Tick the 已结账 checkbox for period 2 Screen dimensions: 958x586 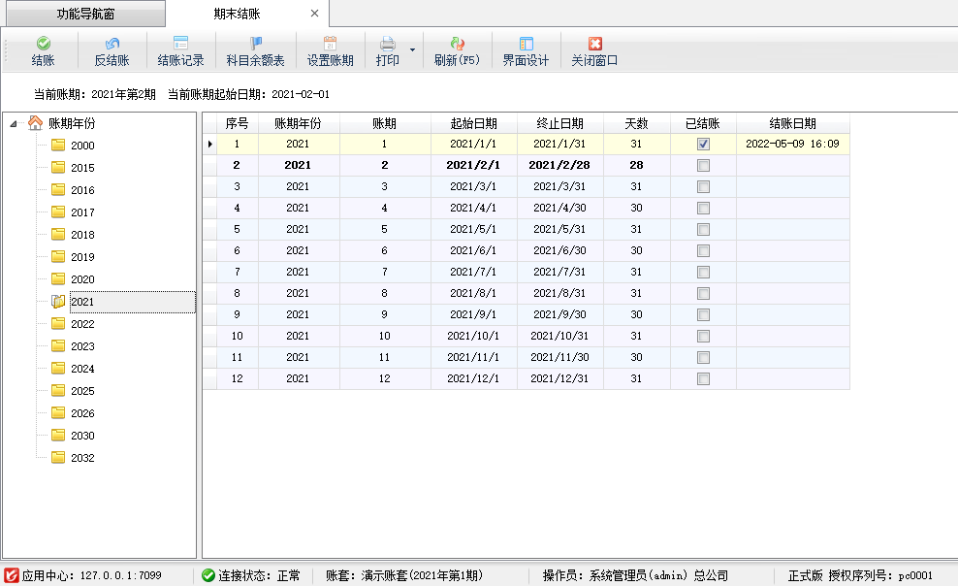pyautogui.click(x=703, y=165)
